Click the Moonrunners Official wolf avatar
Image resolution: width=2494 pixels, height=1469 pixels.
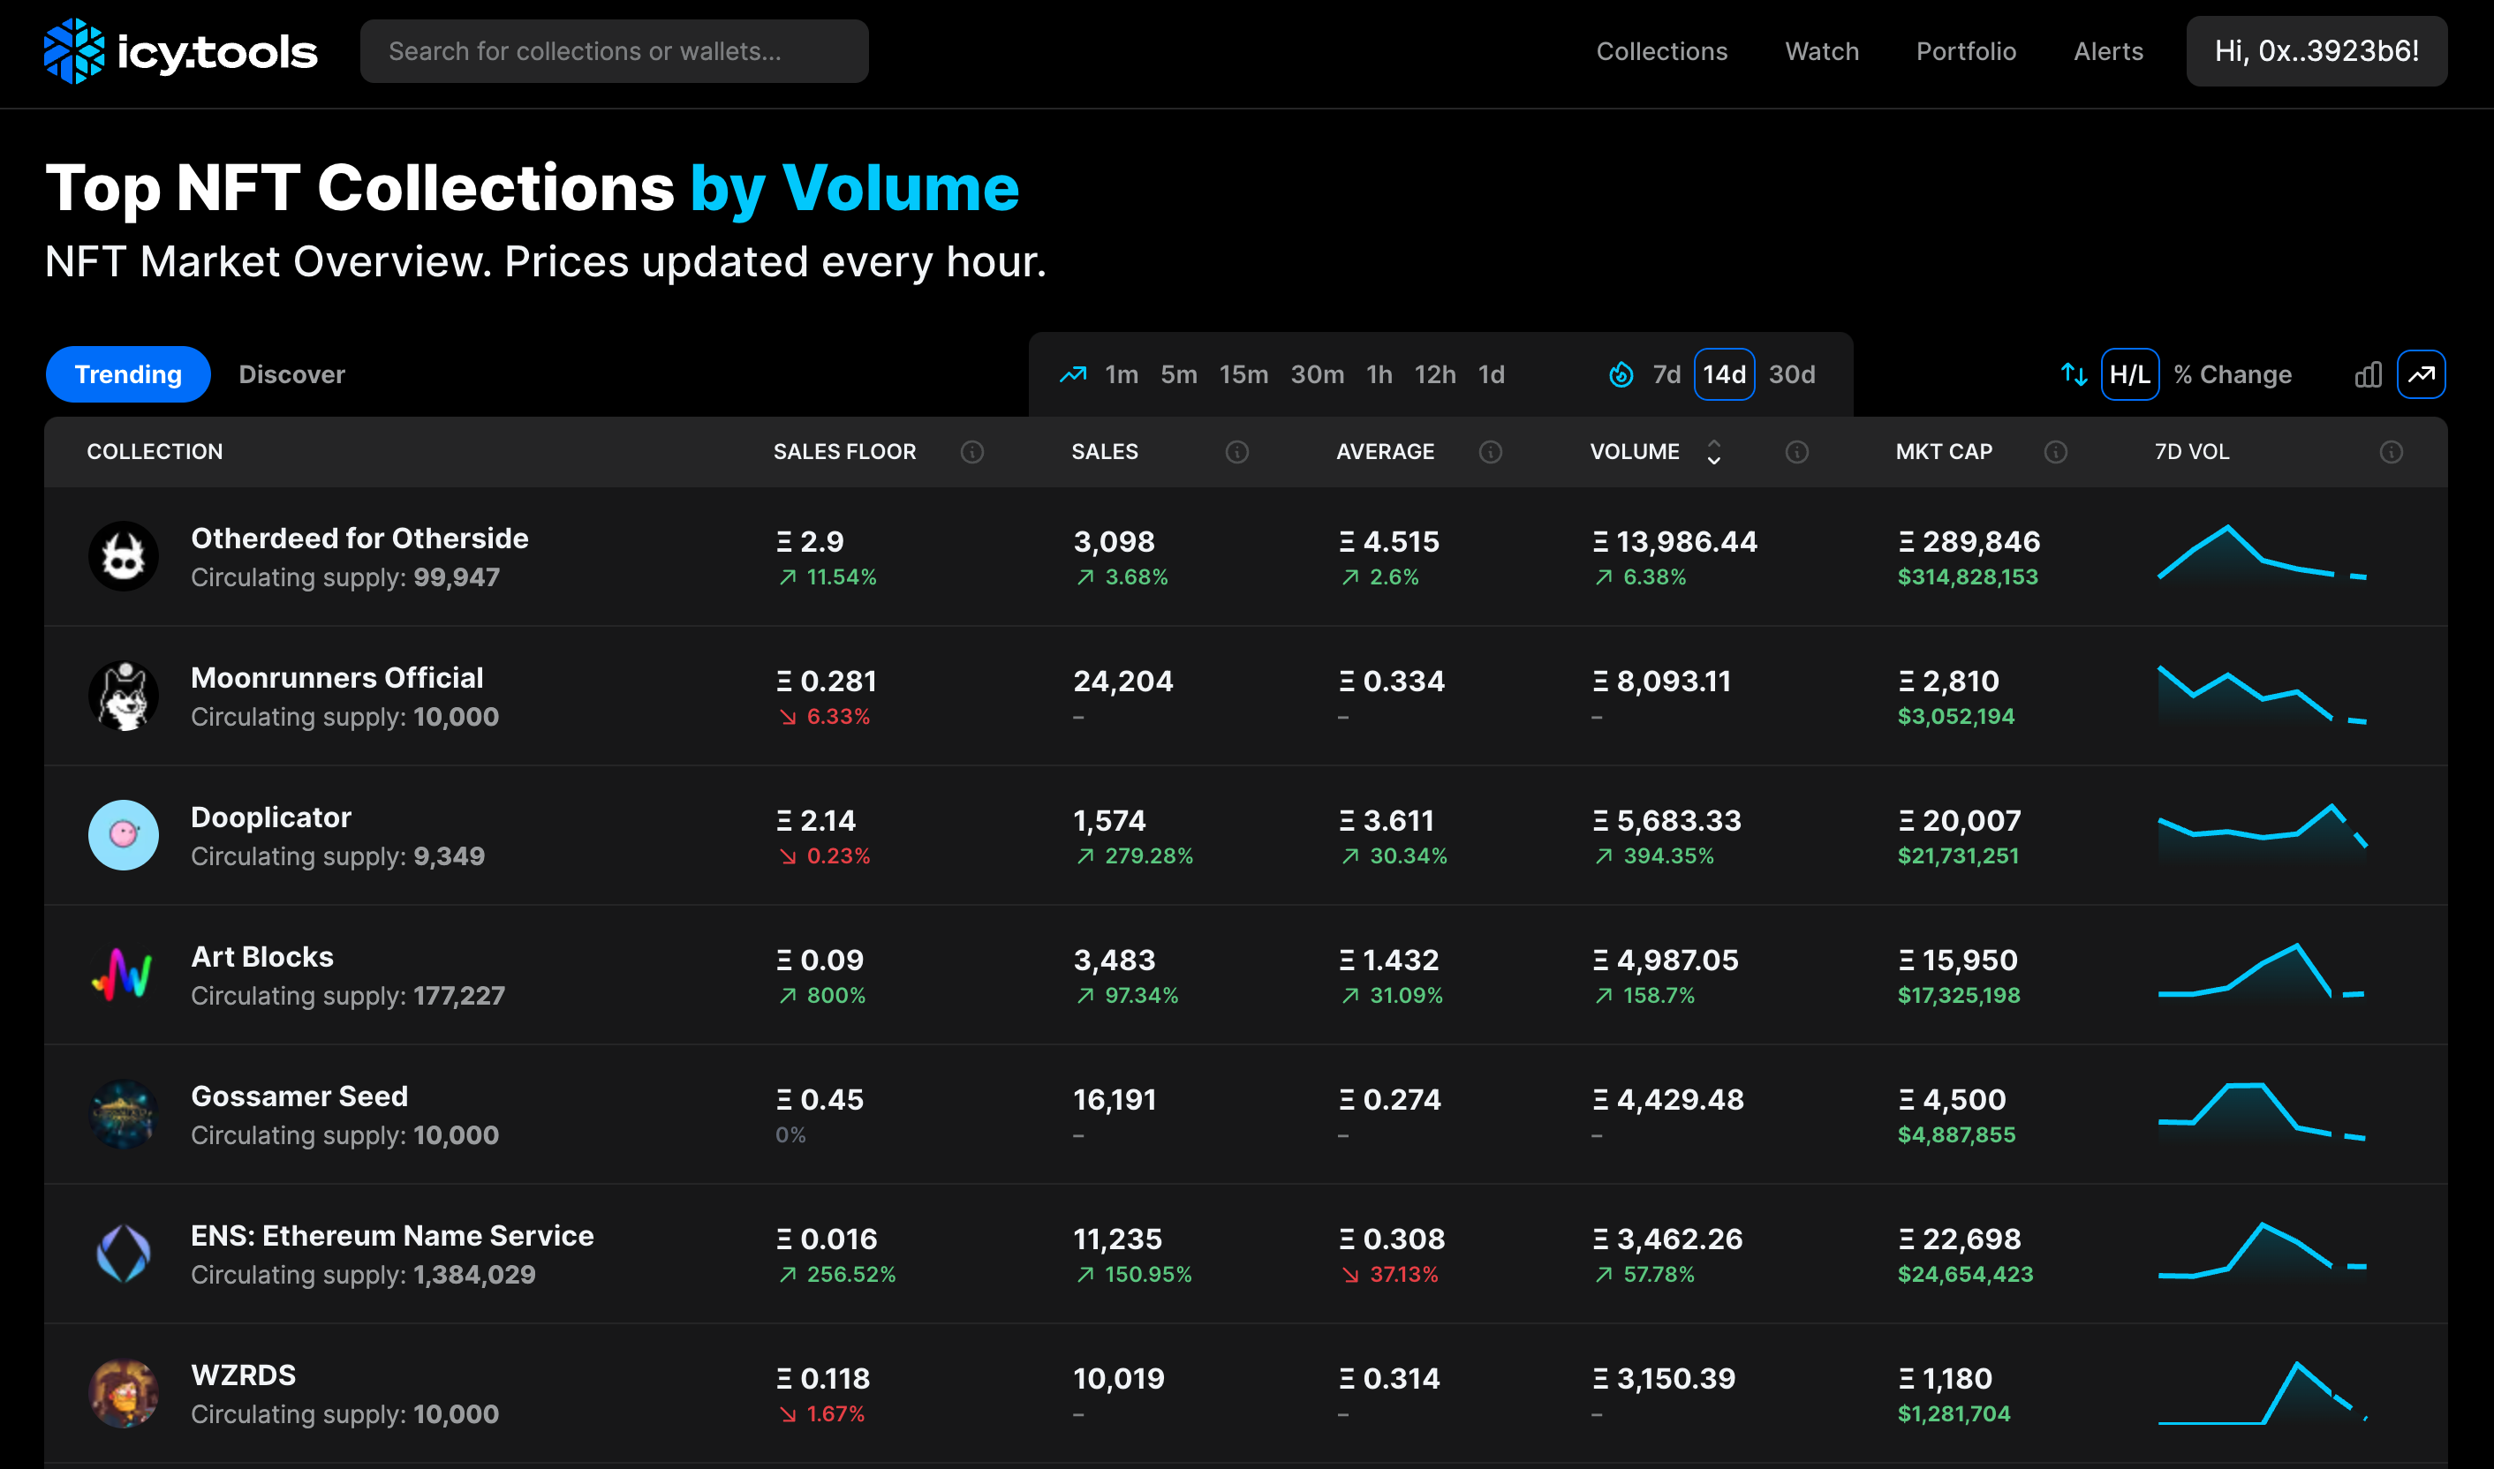pyautogui.click(x=124, y=696)
